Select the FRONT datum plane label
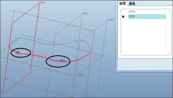The image size is (173, 98). click(80, 75)
